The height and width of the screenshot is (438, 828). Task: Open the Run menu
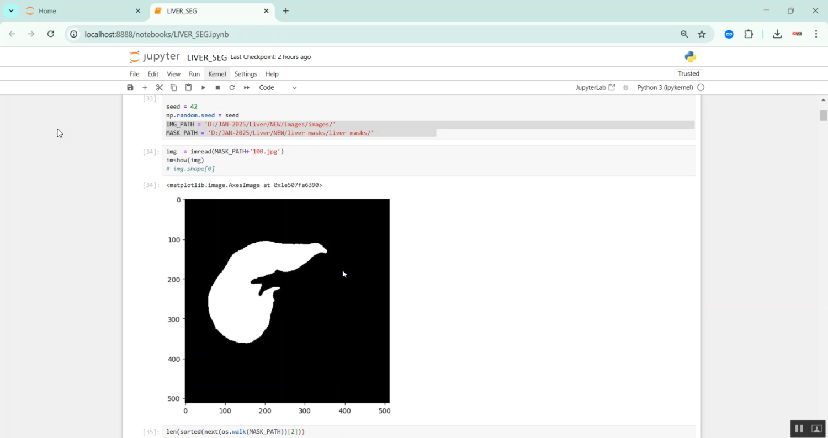194,74
